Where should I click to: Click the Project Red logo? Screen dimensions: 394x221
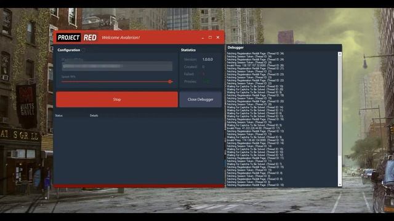click(x=76, y=37)
